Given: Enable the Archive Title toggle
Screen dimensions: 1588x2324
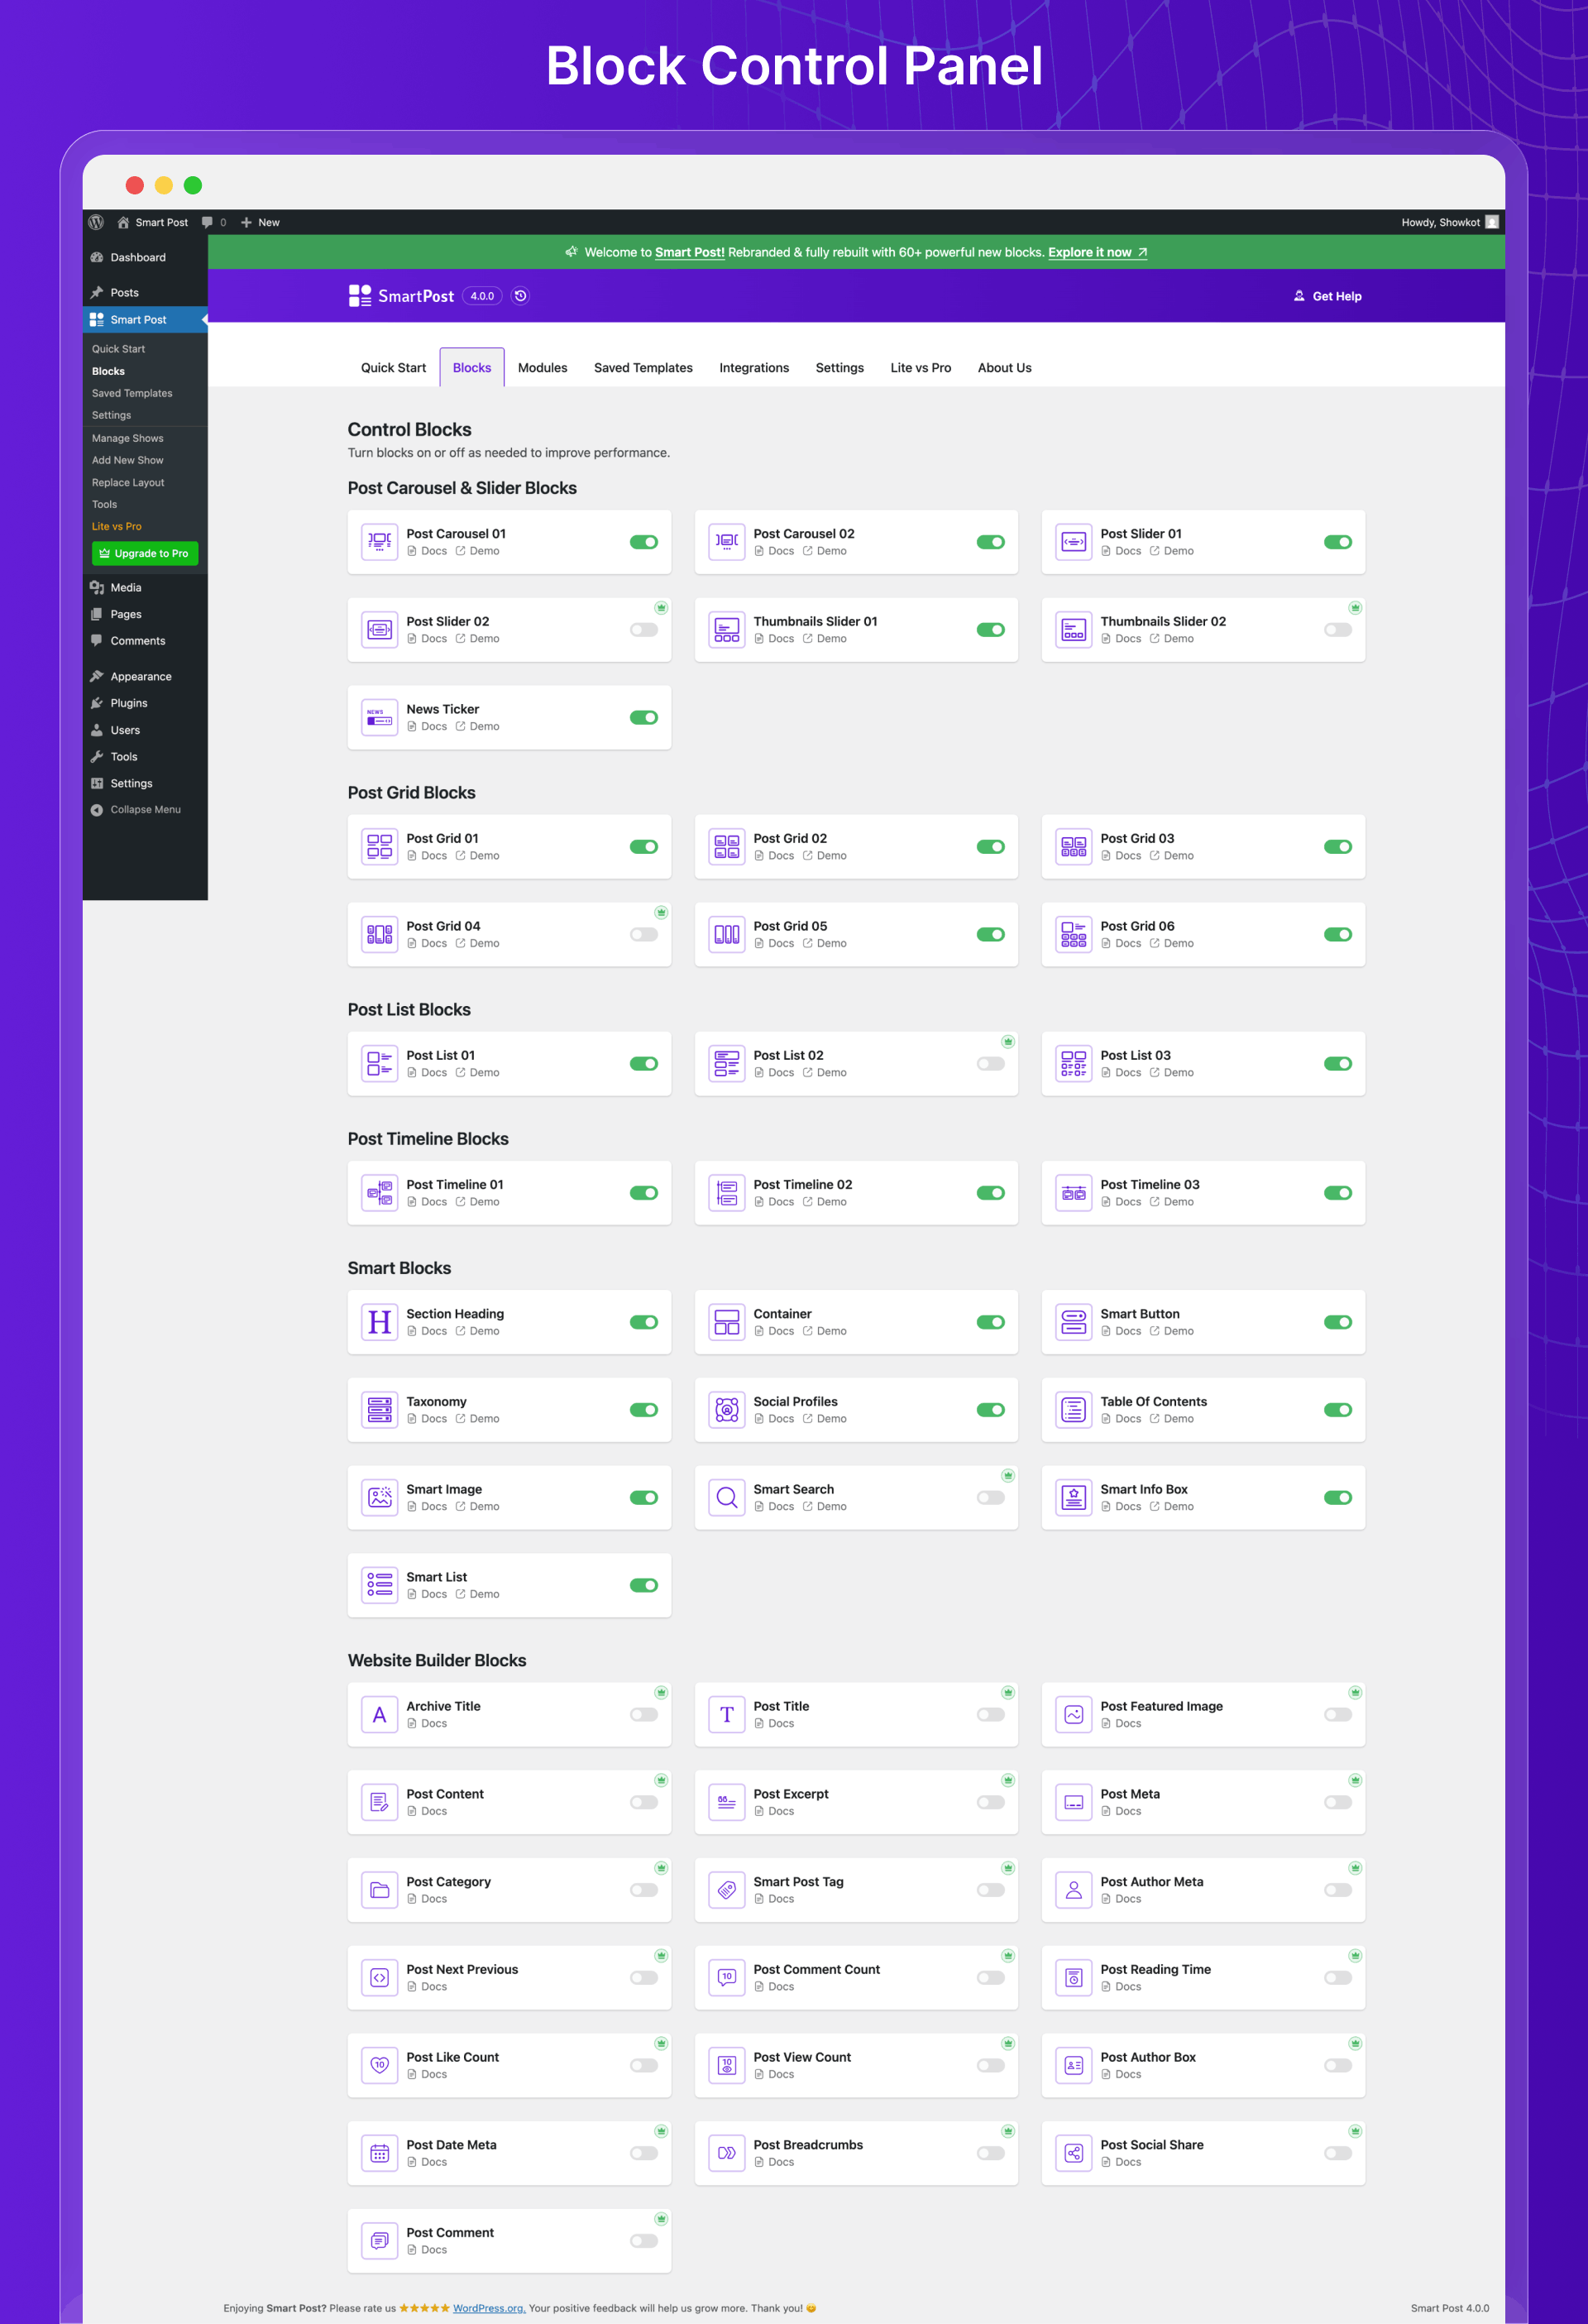Looking at the screenshot, I should pyautogui.click(x=643, y=1715).
